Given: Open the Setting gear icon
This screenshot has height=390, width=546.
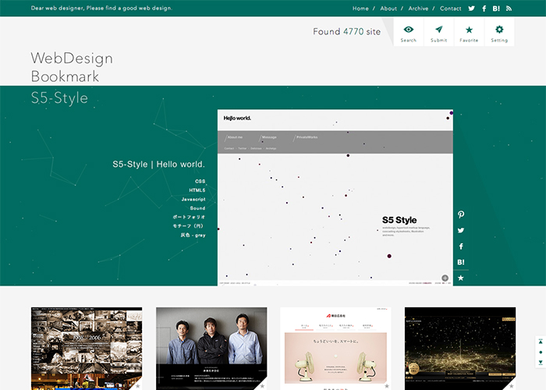Looking at the screenshot, I should pyautogui.click(x=499, y=33).
